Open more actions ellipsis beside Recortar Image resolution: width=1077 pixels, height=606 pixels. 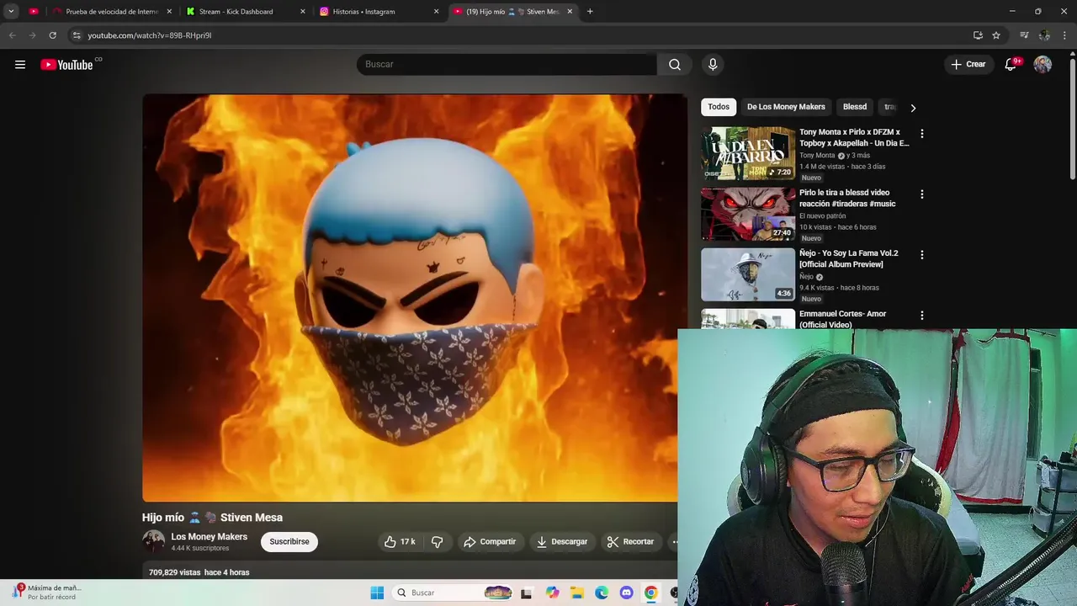coord(673,542)
